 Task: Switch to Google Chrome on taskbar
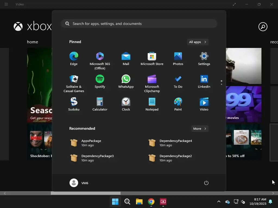[x=151, y=201]
